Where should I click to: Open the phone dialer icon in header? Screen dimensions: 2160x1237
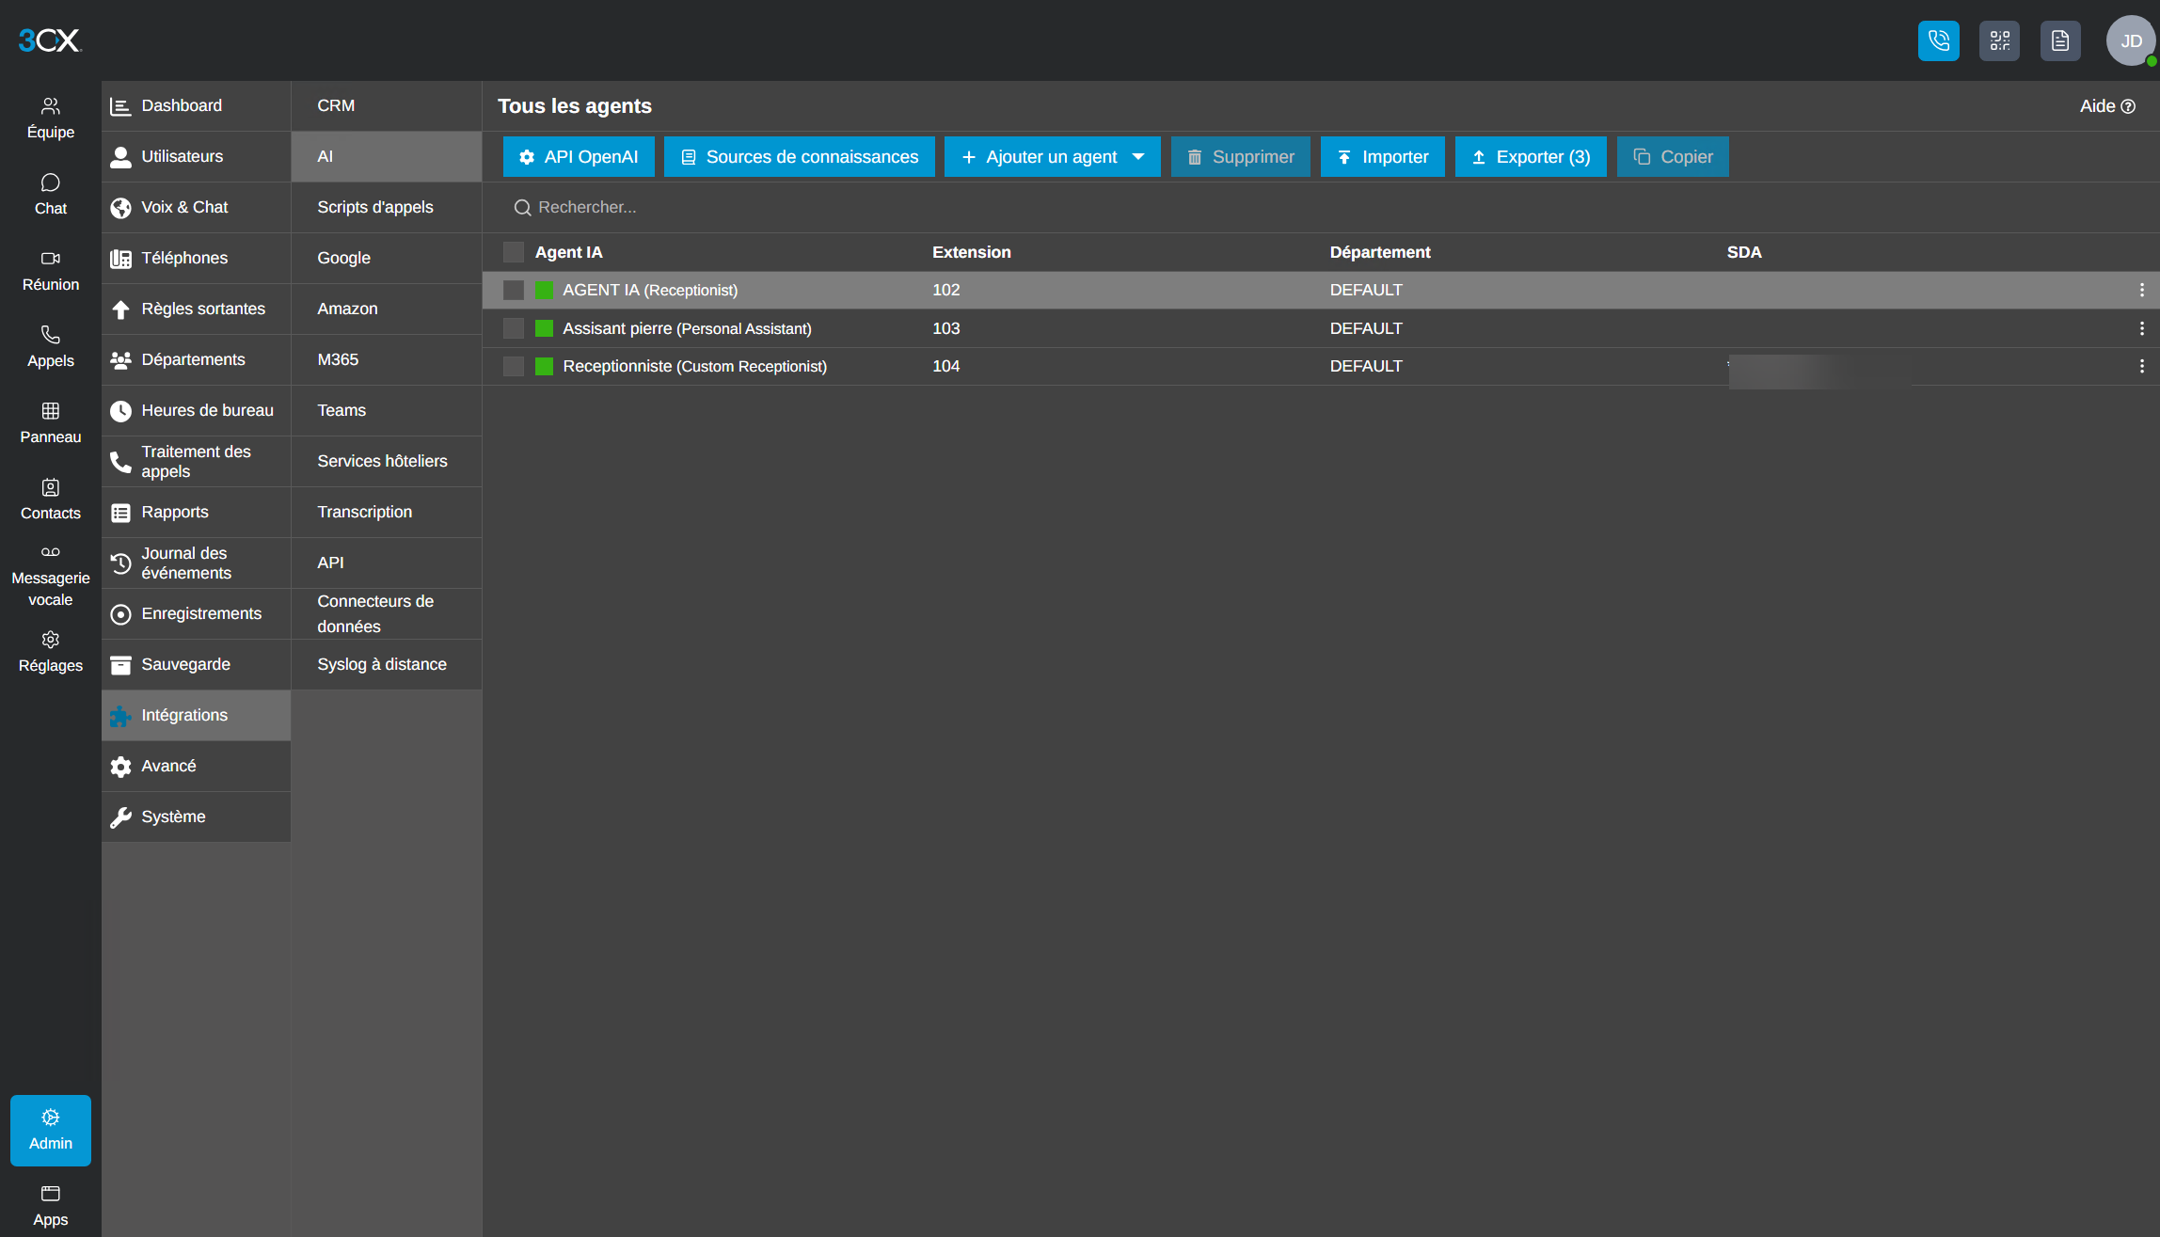click(1938, 40)
